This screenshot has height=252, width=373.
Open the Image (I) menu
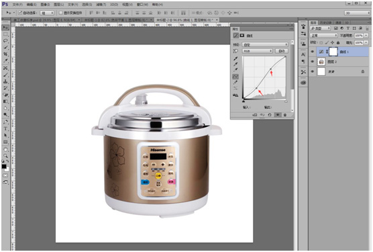45,5
